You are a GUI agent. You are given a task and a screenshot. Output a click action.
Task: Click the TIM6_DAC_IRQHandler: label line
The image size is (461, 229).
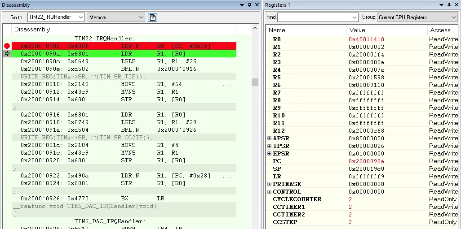124,221
